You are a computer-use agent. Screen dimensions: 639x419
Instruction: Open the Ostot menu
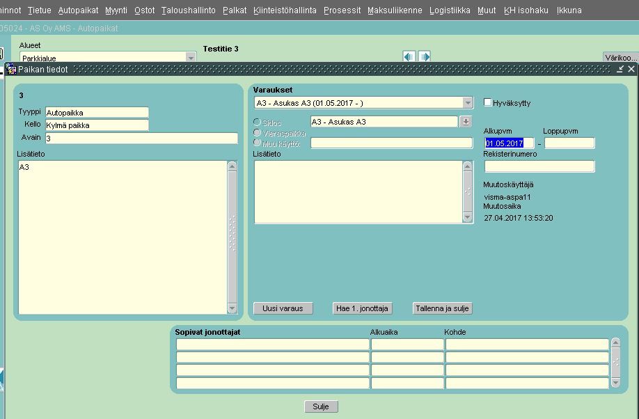point(145,10)
